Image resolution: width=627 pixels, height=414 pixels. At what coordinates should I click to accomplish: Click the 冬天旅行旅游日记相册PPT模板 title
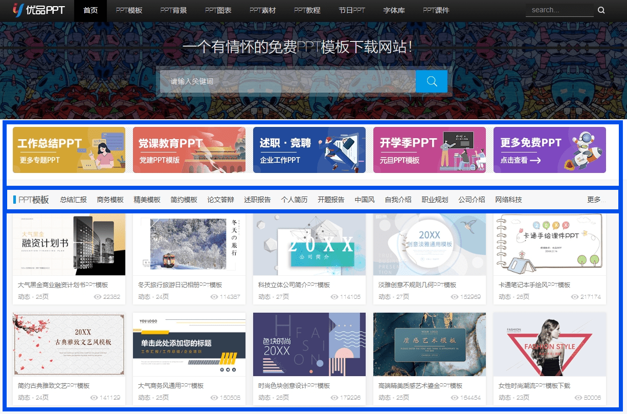pos(180,285)
